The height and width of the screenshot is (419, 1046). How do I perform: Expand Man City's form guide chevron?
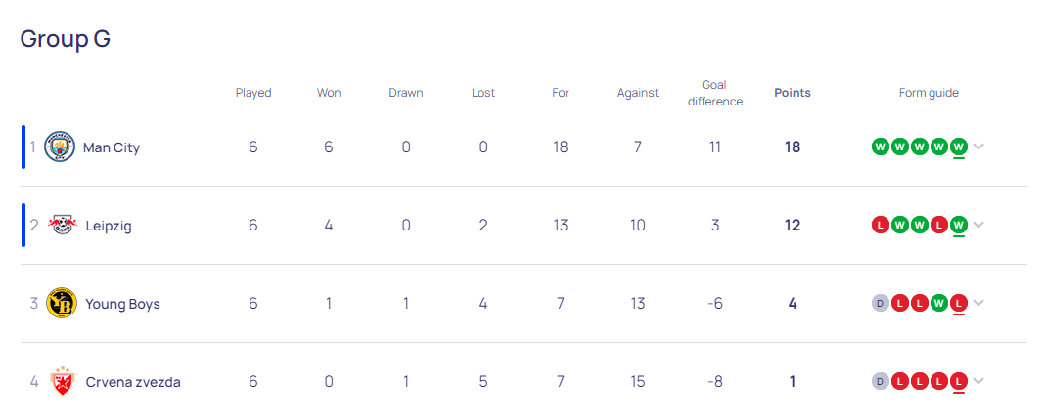tap(978, 147)
